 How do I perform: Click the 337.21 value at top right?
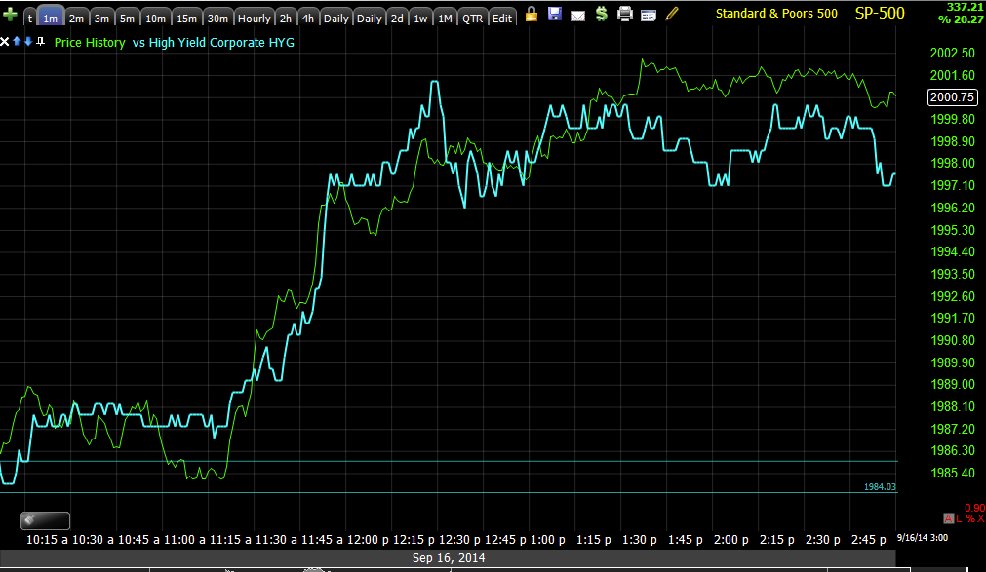pos(965,7)
